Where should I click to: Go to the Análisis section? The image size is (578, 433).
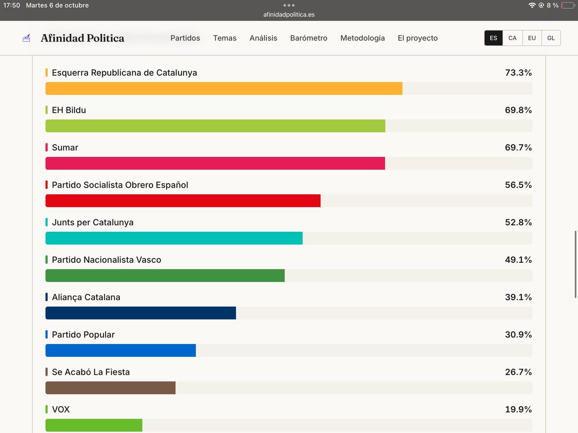[x=263, y=38]
